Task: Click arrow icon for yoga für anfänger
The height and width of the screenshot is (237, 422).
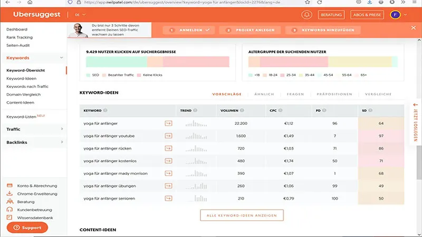Action: (168, 123)
